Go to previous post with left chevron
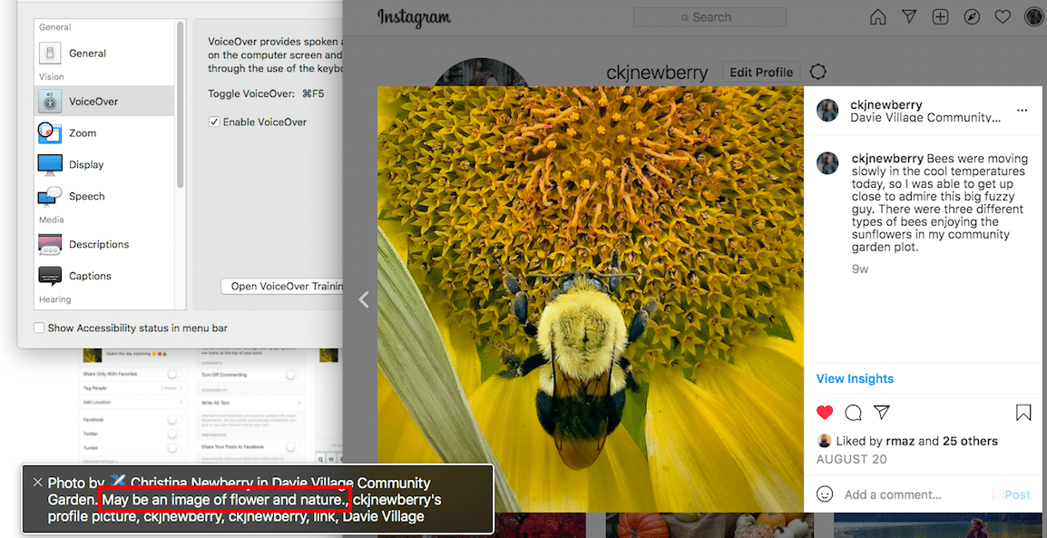This screenshot has width=1047, height=538. click(364, 299)
